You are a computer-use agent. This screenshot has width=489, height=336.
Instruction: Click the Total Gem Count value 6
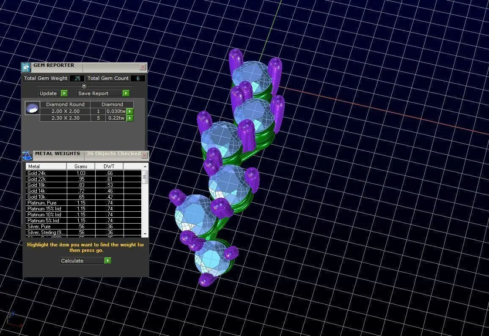point(138,78)
